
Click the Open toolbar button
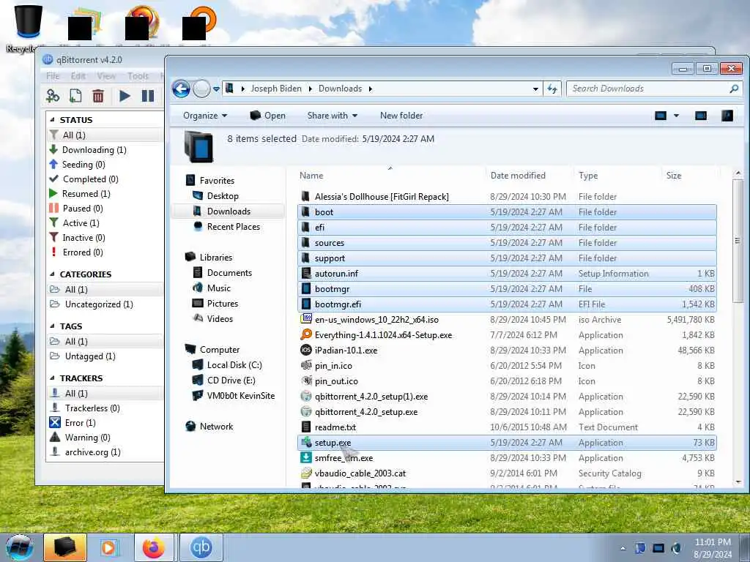tap(268, 116)
